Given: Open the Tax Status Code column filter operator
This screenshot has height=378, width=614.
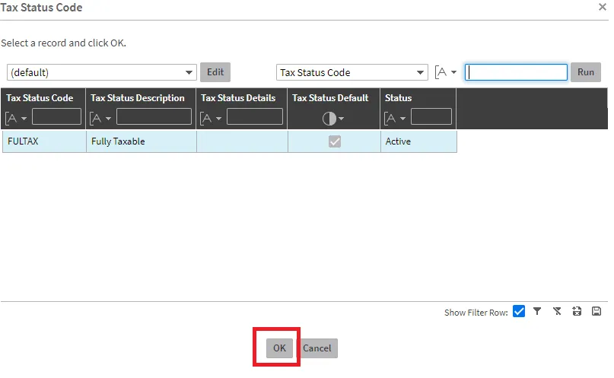Looking at the screenshot, I should (x=16, y=118).
